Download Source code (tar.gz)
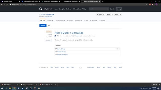This screenshot has width=161, height=90. tap(62, 55)
